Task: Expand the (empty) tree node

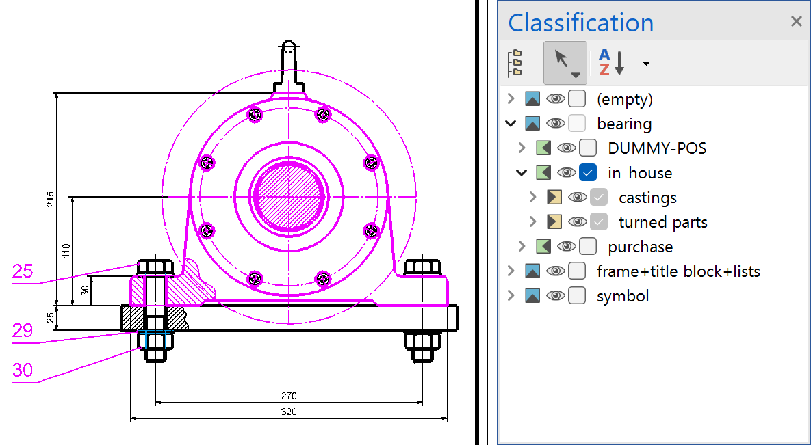Action: point(510,99)
